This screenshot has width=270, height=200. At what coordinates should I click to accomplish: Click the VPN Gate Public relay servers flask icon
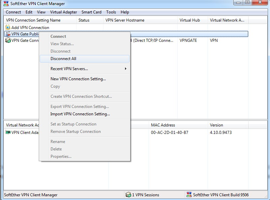point(8,34)
